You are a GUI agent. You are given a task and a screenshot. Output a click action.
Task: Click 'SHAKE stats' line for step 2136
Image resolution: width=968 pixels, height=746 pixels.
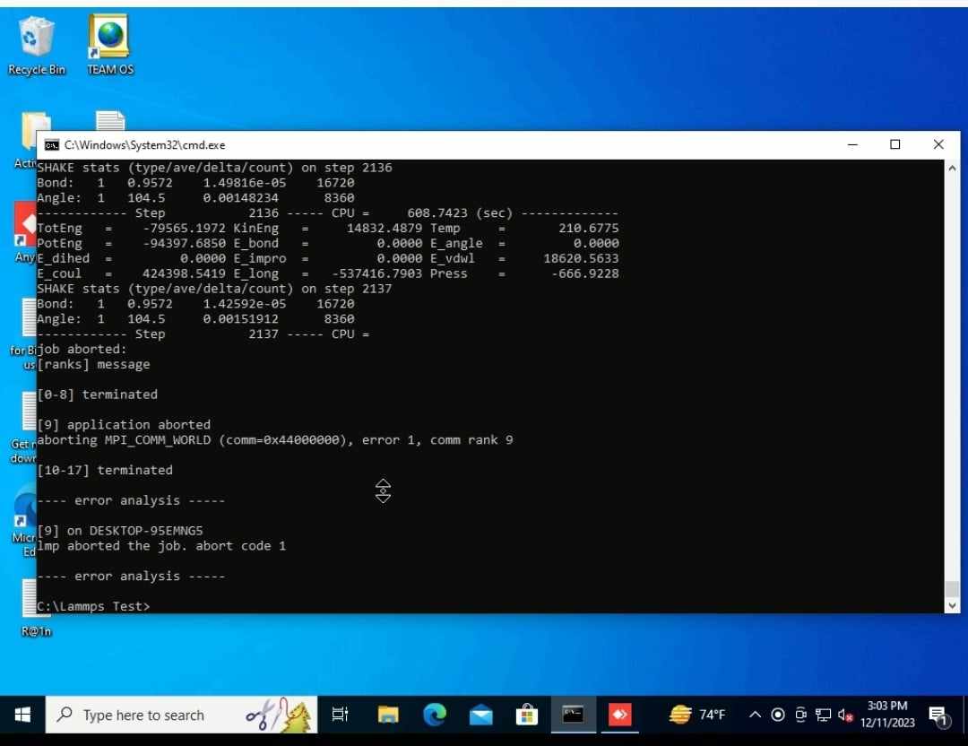click(x=214, y=168)
